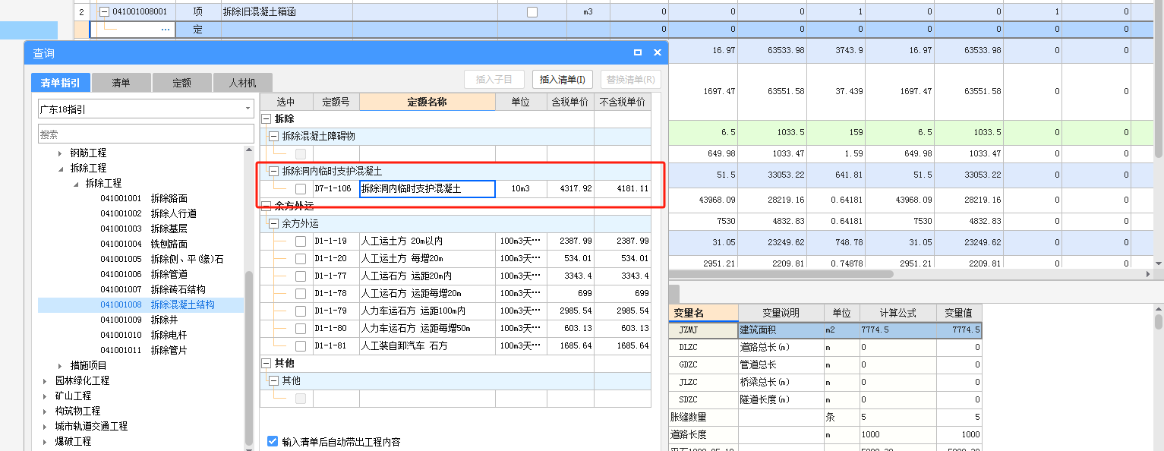Image resolution: width=1164 pixels, height=451 pixels.
Task: Expand the 园林绿化工程 tree node
Action: pyautogui.click(x=45, y=381)
